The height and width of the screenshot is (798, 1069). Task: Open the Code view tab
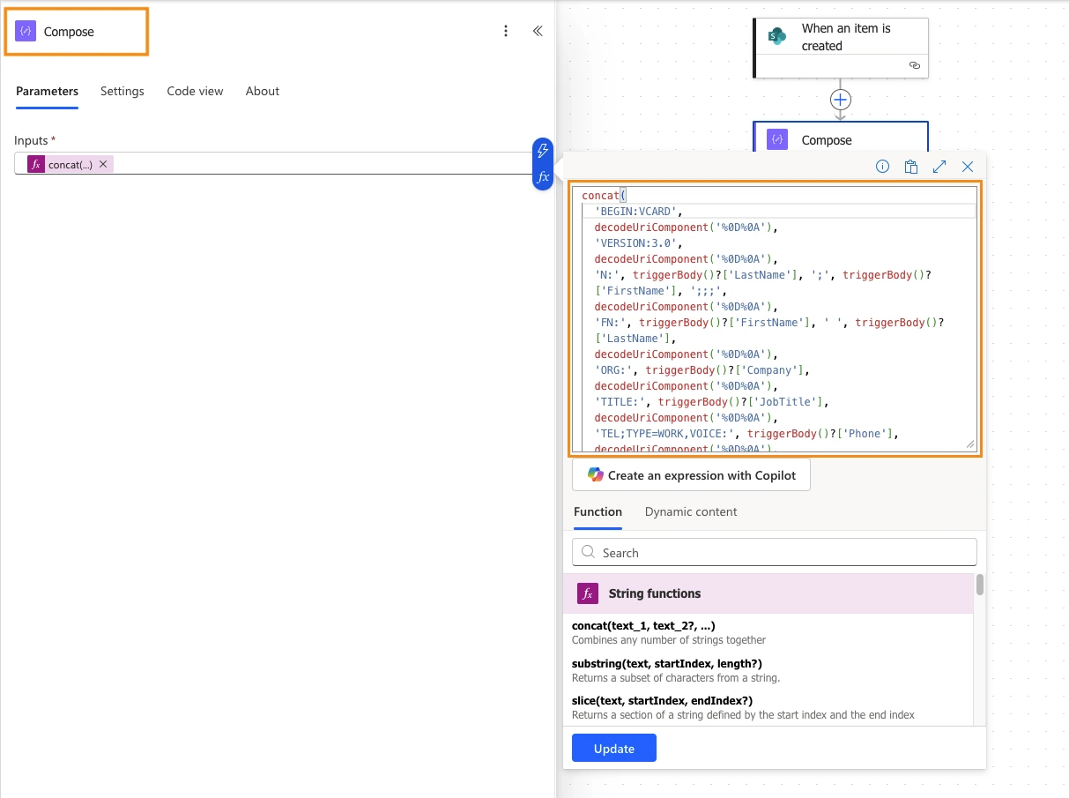[195, 91]
